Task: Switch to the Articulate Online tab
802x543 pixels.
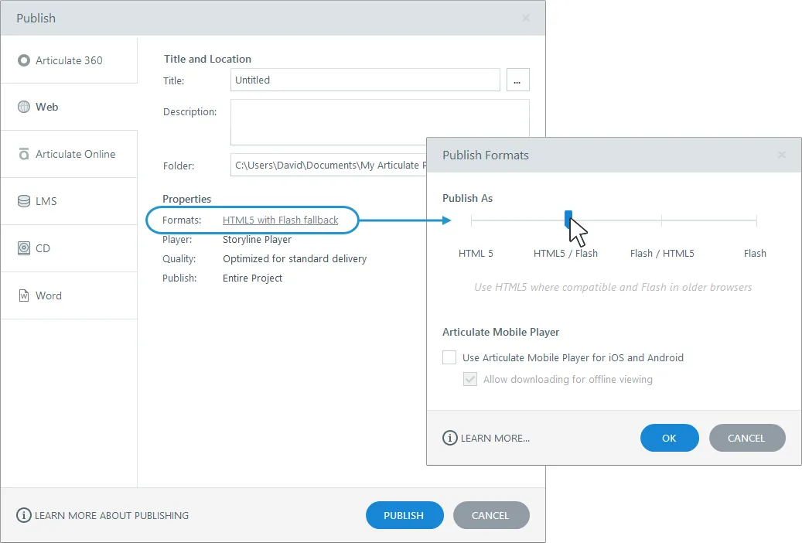Action: point(69,154)
